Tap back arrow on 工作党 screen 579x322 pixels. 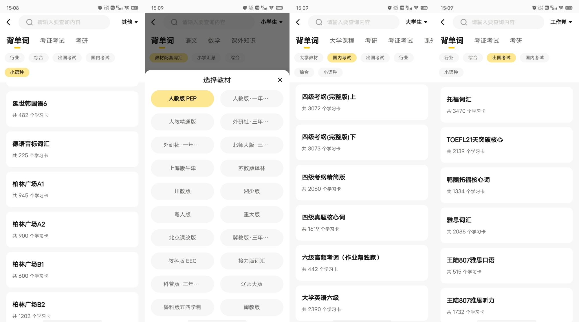[x=443, y=22]
